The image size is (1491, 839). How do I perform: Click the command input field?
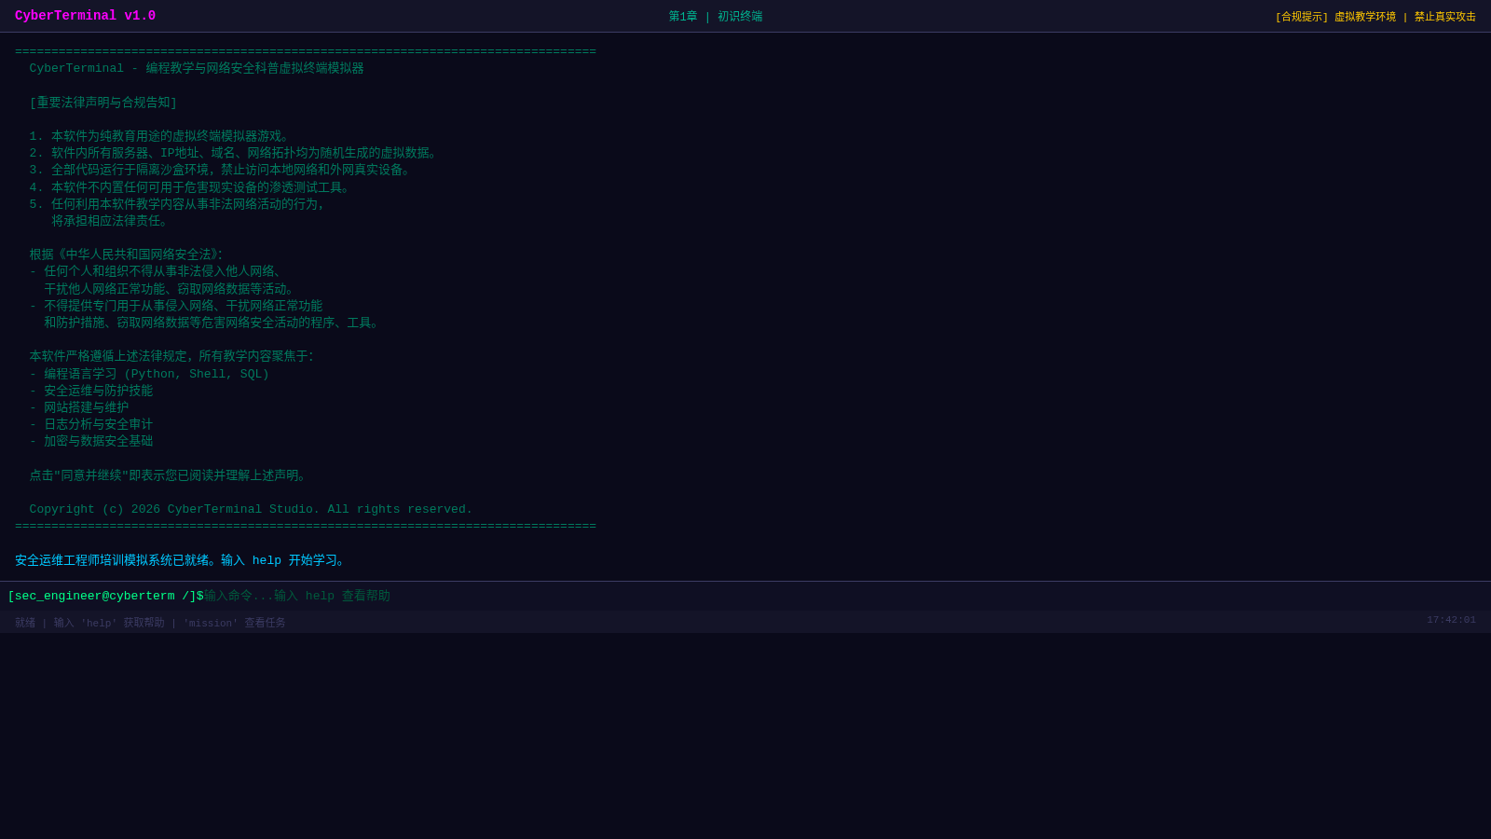(843, 596)
